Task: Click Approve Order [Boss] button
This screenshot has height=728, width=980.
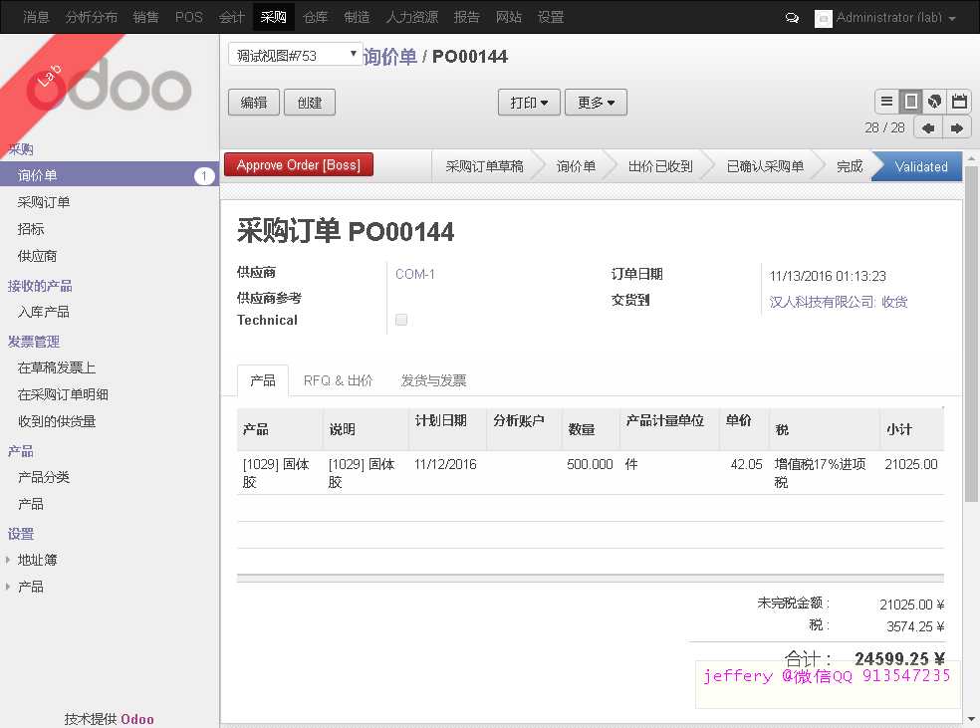Action: click(299, 165)
